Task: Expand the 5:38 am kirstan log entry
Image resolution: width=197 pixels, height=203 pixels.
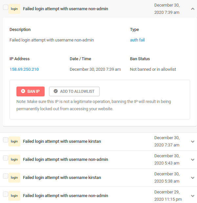Action: 193,178
